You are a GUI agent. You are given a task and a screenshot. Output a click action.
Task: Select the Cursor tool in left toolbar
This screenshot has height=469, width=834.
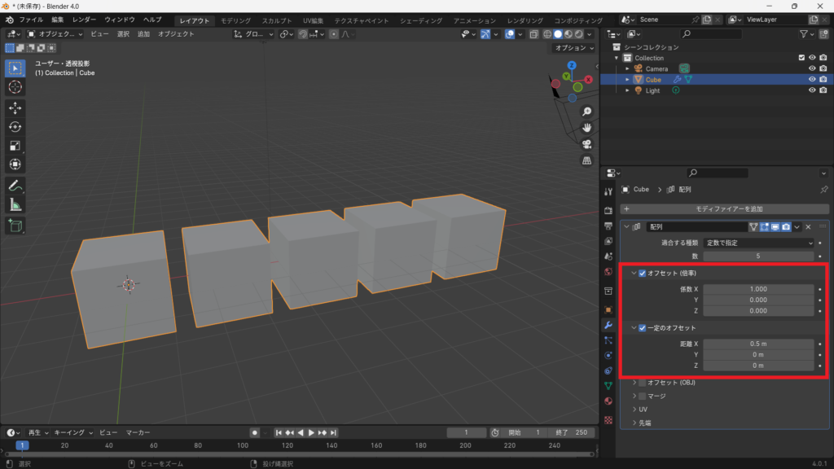15,87
